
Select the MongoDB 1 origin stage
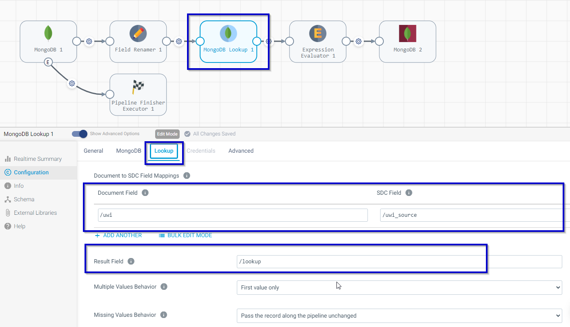point(48,42)
